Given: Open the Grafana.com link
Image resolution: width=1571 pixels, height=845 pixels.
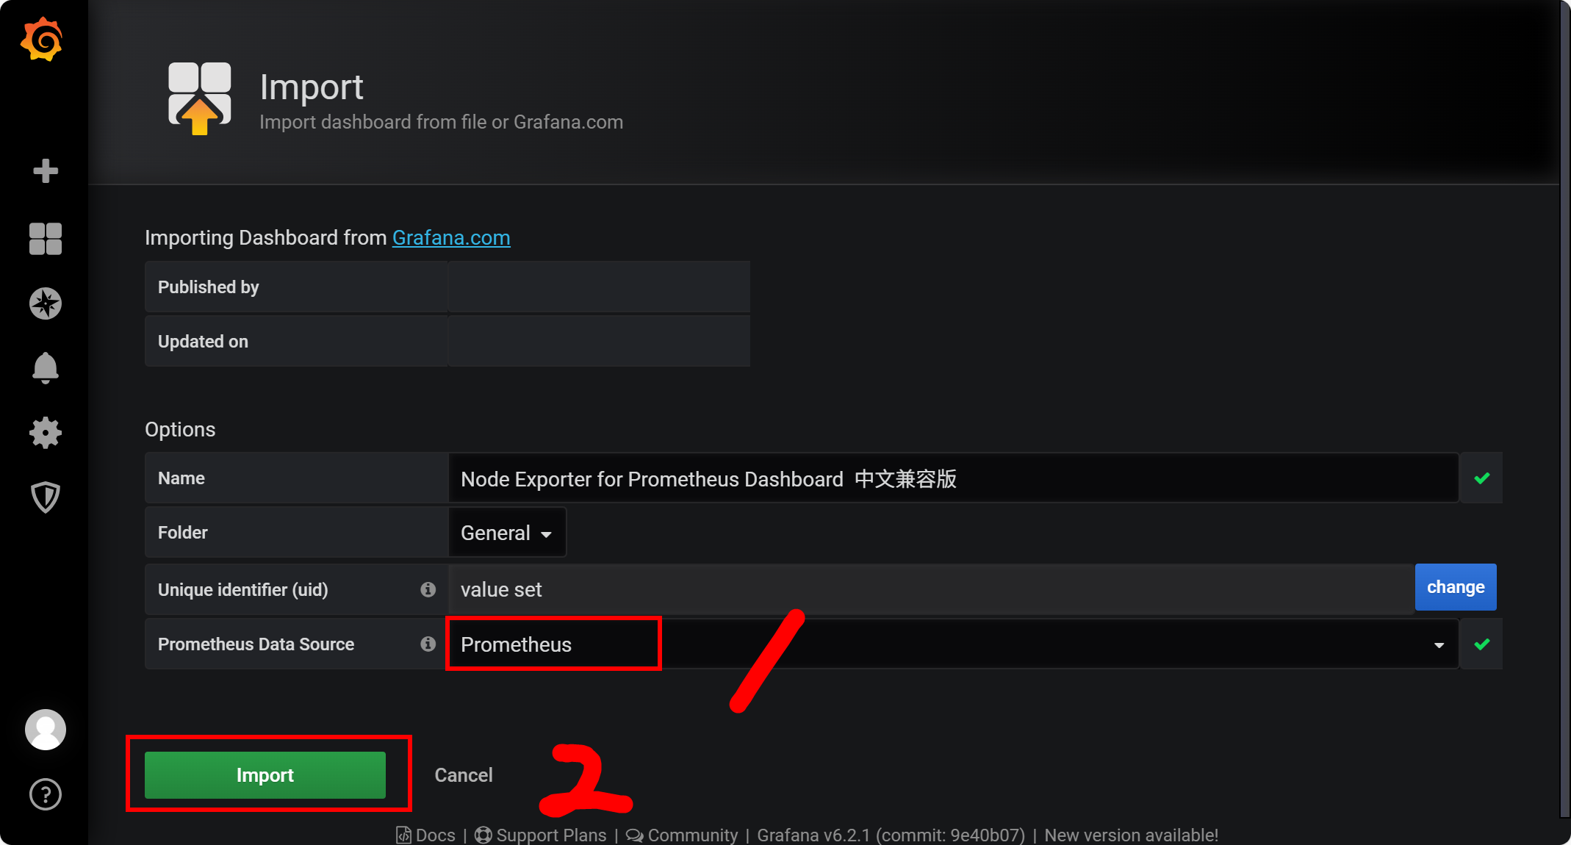Looking at the screenshot, I should (451, 238).
